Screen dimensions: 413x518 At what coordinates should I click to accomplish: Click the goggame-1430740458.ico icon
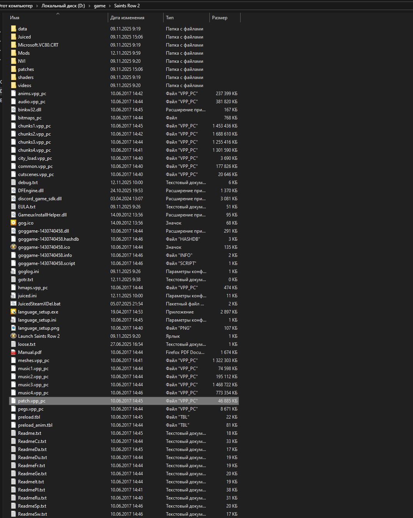click(x=13, y=247)
